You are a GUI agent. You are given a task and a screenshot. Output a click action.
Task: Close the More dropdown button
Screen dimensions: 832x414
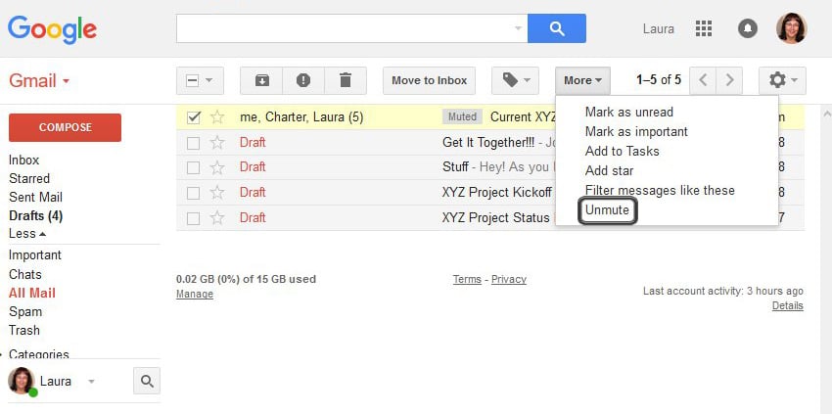point(582,80)
